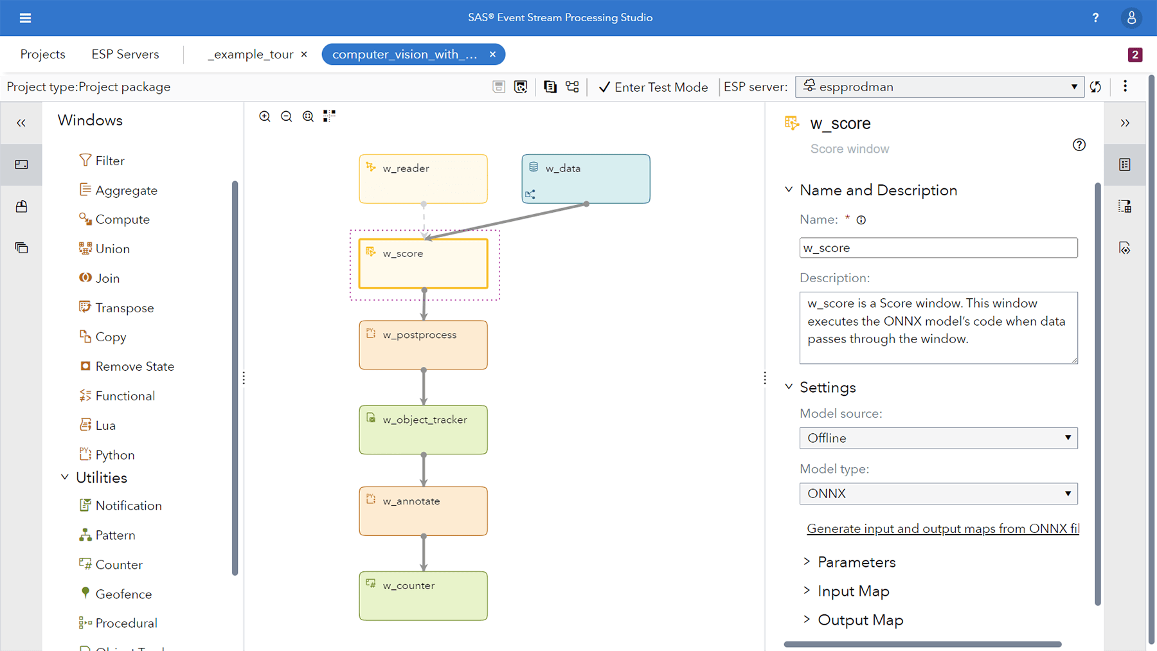Select the Pattern utility window
The image size is (1157, 651).
coord(107,535)
